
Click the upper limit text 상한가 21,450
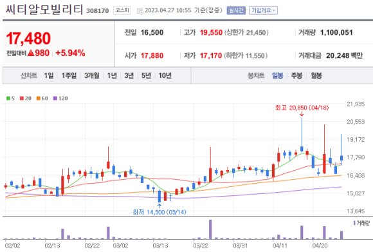coord(246,32)
